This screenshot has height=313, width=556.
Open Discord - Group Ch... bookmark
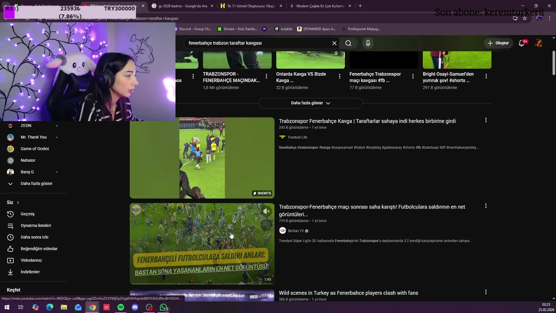(x=192, y=29)
